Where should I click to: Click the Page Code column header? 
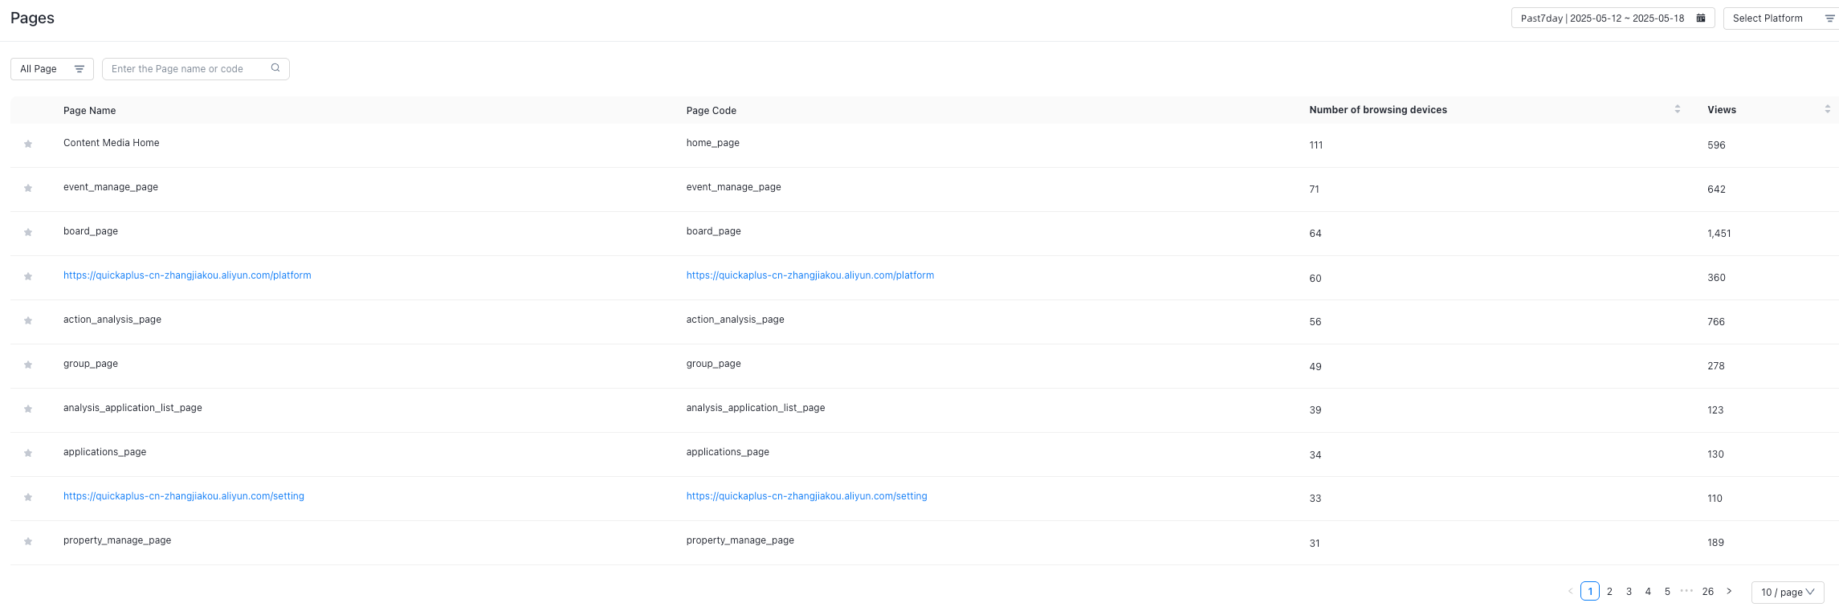click(x=712, y=111)
